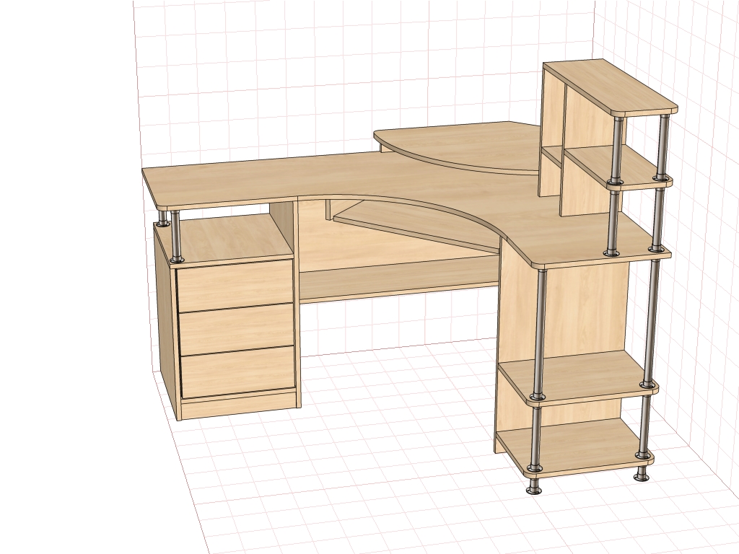Click the middle drawer of the pedestal

(x=237, y=328)
